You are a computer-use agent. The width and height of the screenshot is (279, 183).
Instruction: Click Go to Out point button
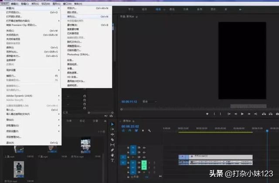pyautogui.click(x=255, y=114)
